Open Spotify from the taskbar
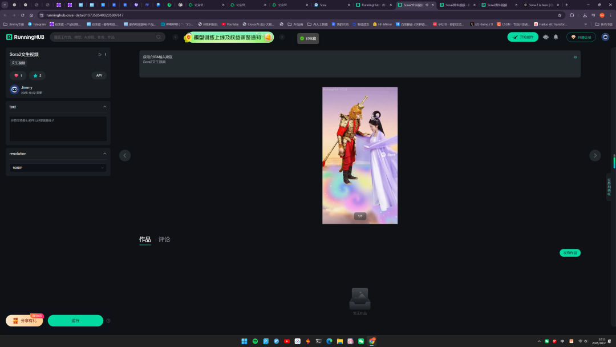 [255, 341]
